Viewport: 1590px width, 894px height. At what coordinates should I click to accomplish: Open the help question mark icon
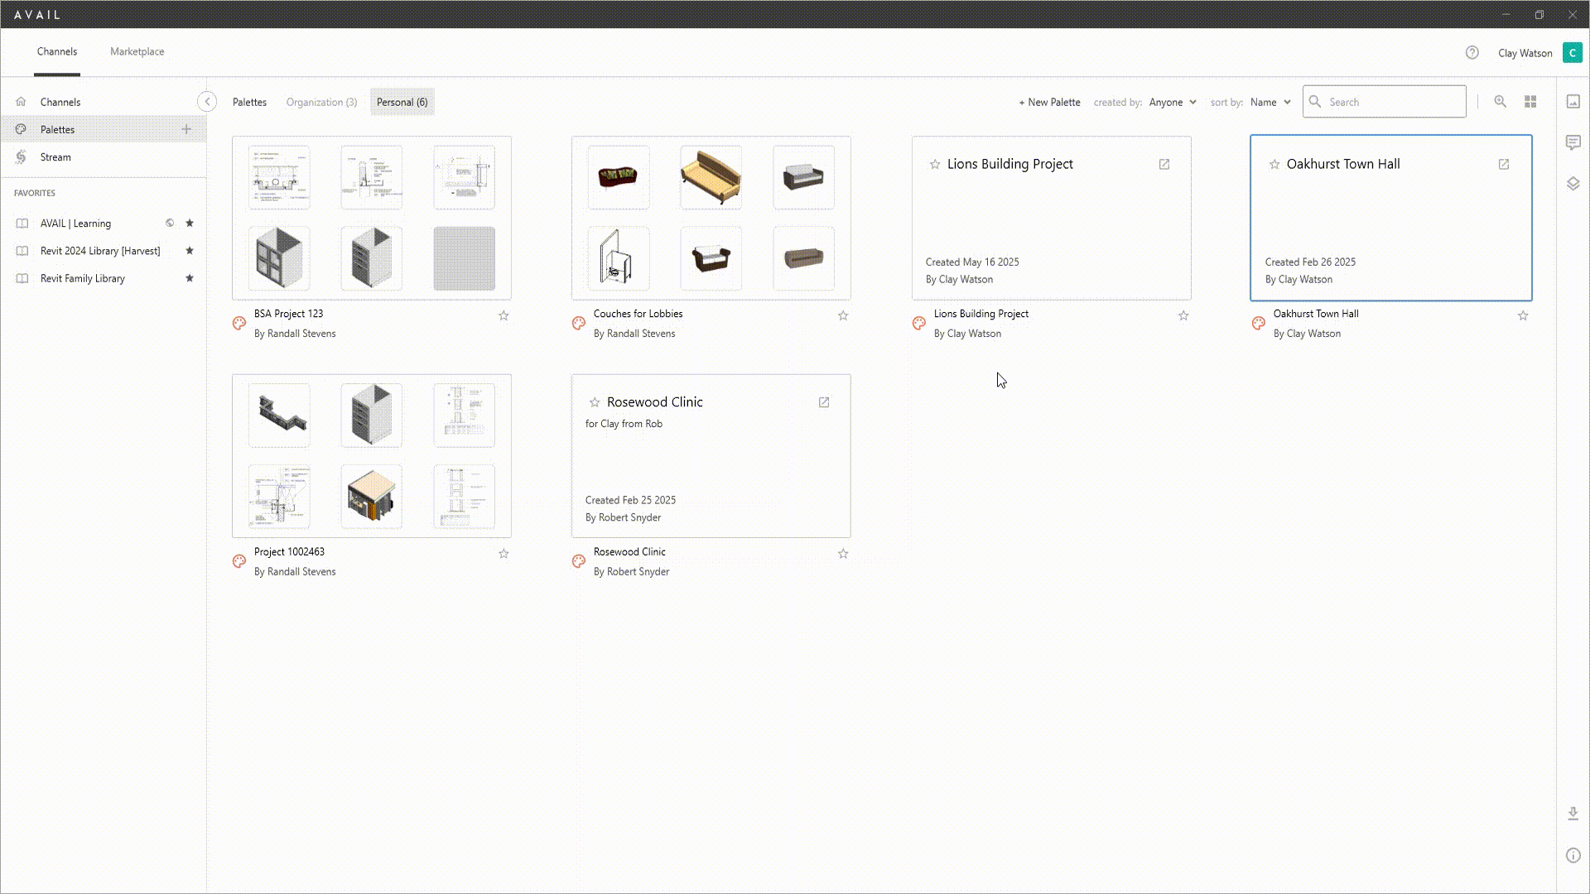coord(1472,52)
